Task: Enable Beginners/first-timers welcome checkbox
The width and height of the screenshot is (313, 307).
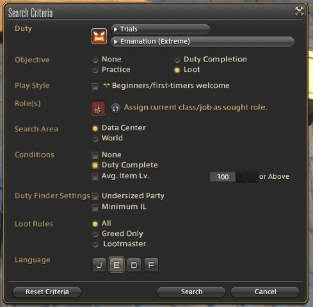Action: click(x=95, y=87)
